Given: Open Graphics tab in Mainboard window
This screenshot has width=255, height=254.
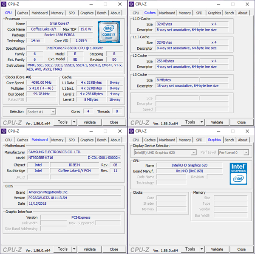Looking at the screenshot, I should [x=87, y=140].
